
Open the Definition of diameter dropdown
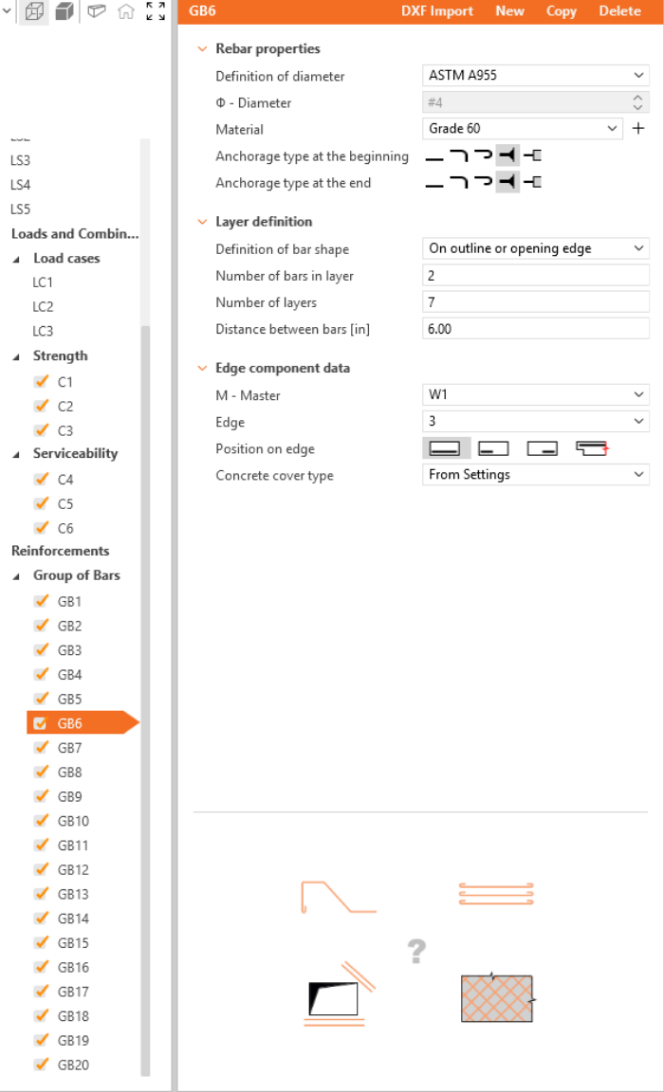[x=535, y=76]
